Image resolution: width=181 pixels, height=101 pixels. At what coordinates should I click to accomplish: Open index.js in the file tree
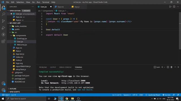point(19,60)
